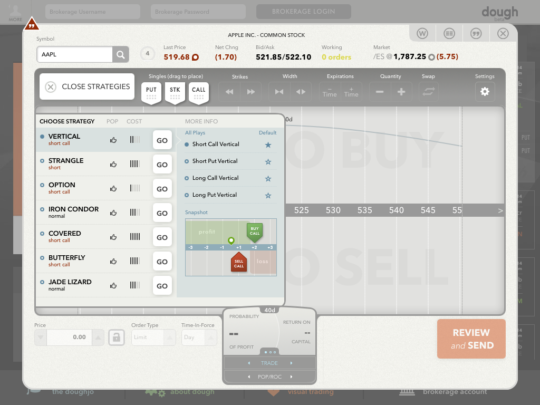Open the visual trading tab
The width and height of the screenshot is (540, 405).
301,392
